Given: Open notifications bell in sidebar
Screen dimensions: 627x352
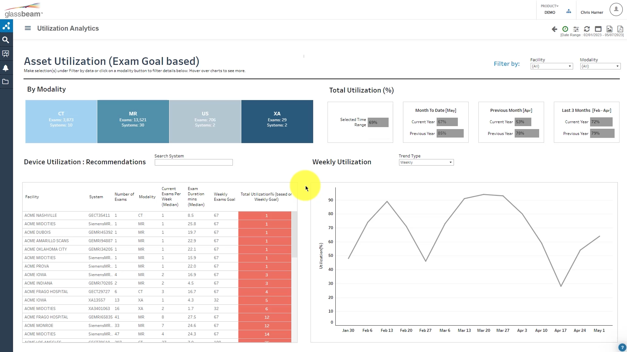Looking at the screenshot, I should point(6,68).
